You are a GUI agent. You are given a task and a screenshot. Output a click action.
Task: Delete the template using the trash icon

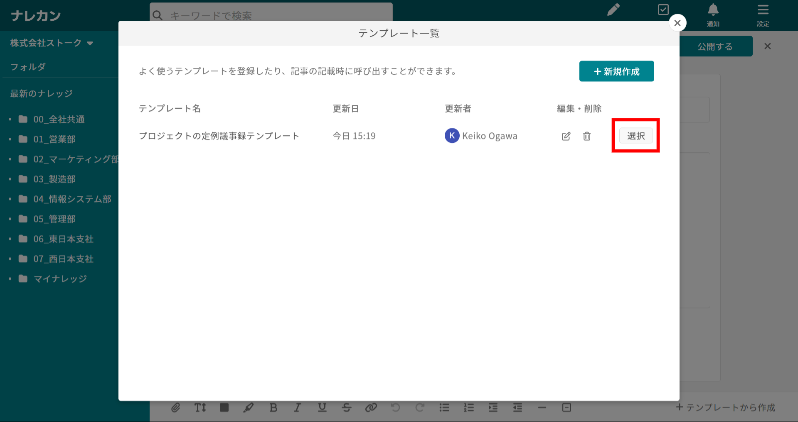(x=586, y=136)
